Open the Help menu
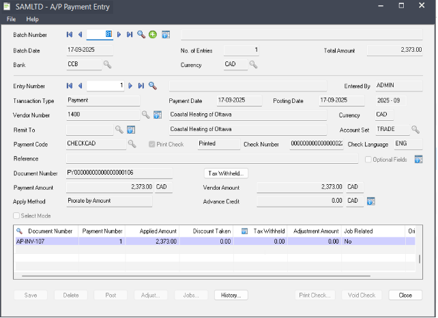This screenshot has height=318, width=438. point(32,19)
